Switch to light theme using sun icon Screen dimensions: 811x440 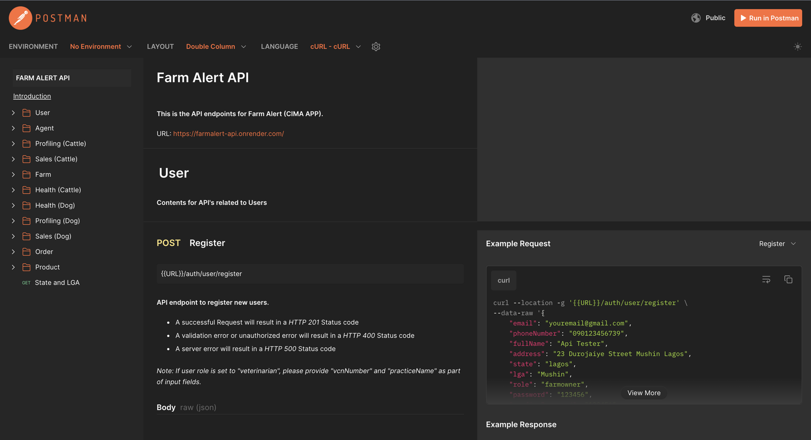click(x=797, y=46)
